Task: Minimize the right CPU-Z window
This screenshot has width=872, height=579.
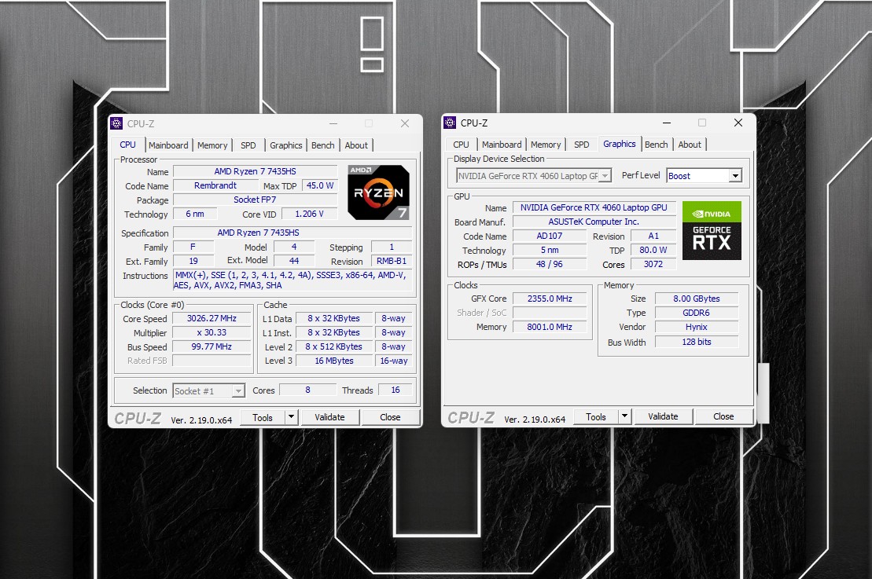Action: click(x=667, y=123)
